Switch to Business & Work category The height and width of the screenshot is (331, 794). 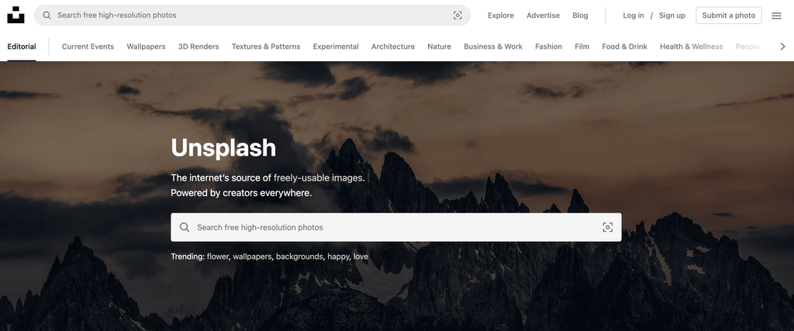493,47
